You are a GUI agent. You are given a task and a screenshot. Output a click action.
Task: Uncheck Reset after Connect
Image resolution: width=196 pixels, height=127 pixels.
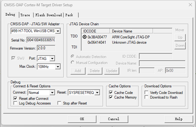click(15, 98)
